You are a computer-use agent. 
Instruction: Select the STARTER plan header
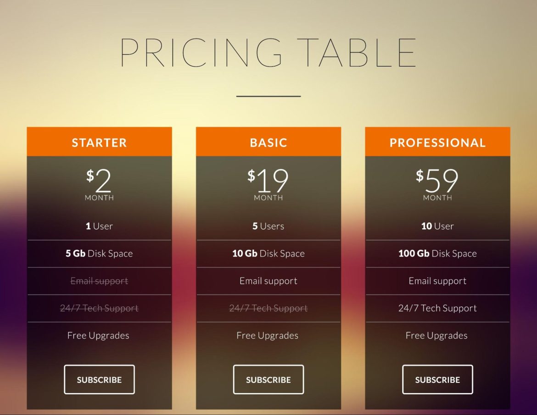(99, 142)
